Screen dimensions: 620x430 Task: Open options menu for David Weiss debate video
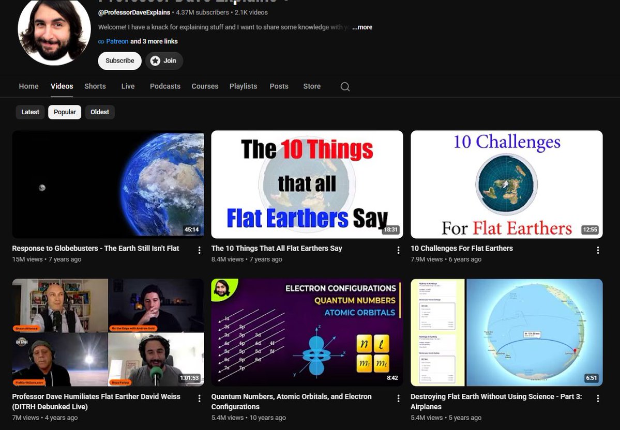[199, 398]
